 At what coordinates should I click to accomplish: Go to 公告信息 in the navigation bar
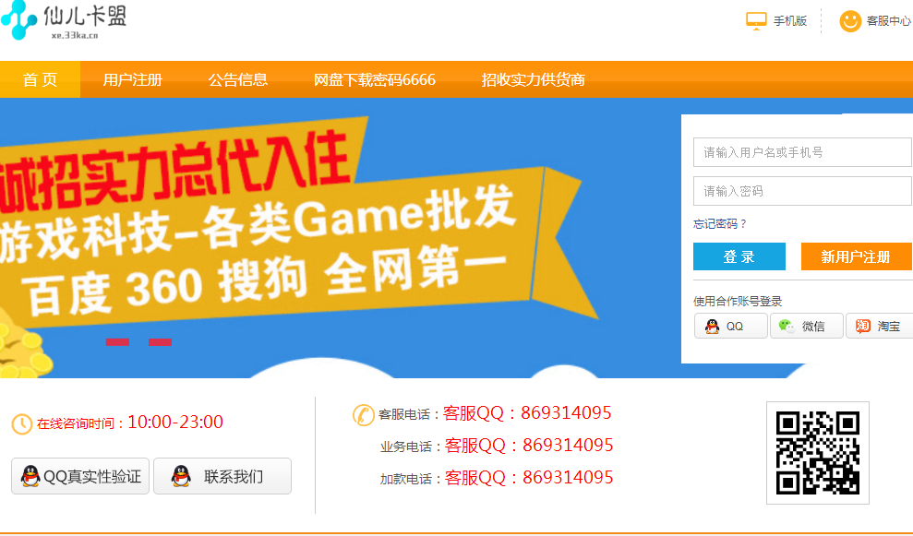[x=238, y=79]
